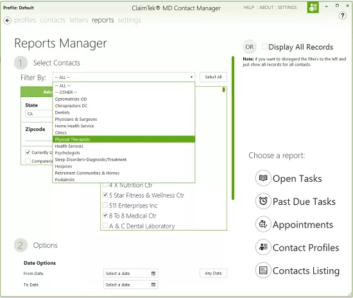Screen dimensions: 353x298
Task: Enable the Display All Records checkbox
Action: point(264,47)
